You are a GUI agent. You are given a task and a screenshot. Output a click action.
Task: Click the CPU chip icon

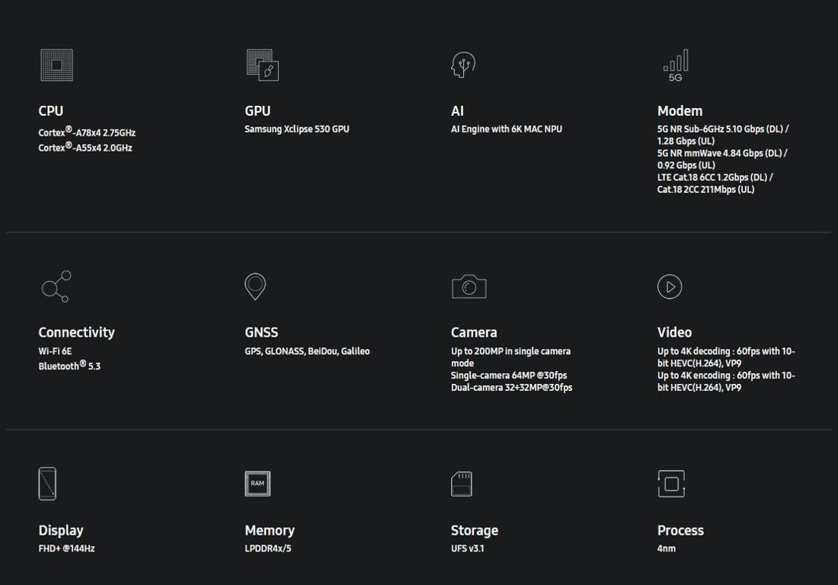[56, 66]
